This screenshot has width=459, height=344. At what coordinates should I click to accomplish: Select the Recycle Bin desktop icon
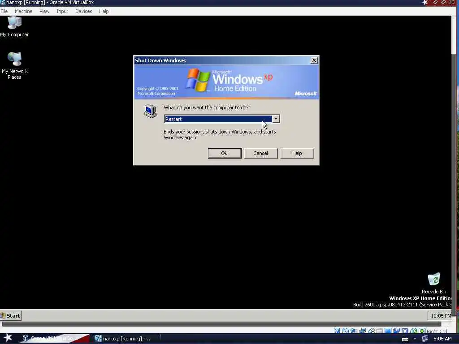[434, 283]
